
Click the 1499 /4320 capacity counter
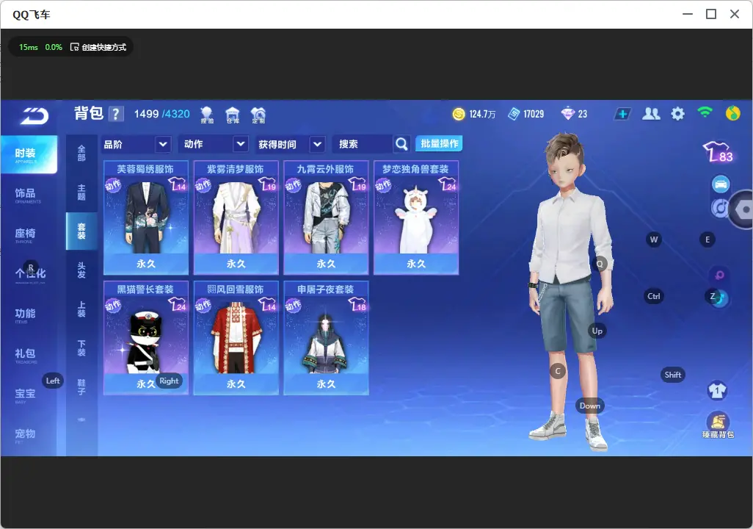pyautogui.click(x=162, y=114)
